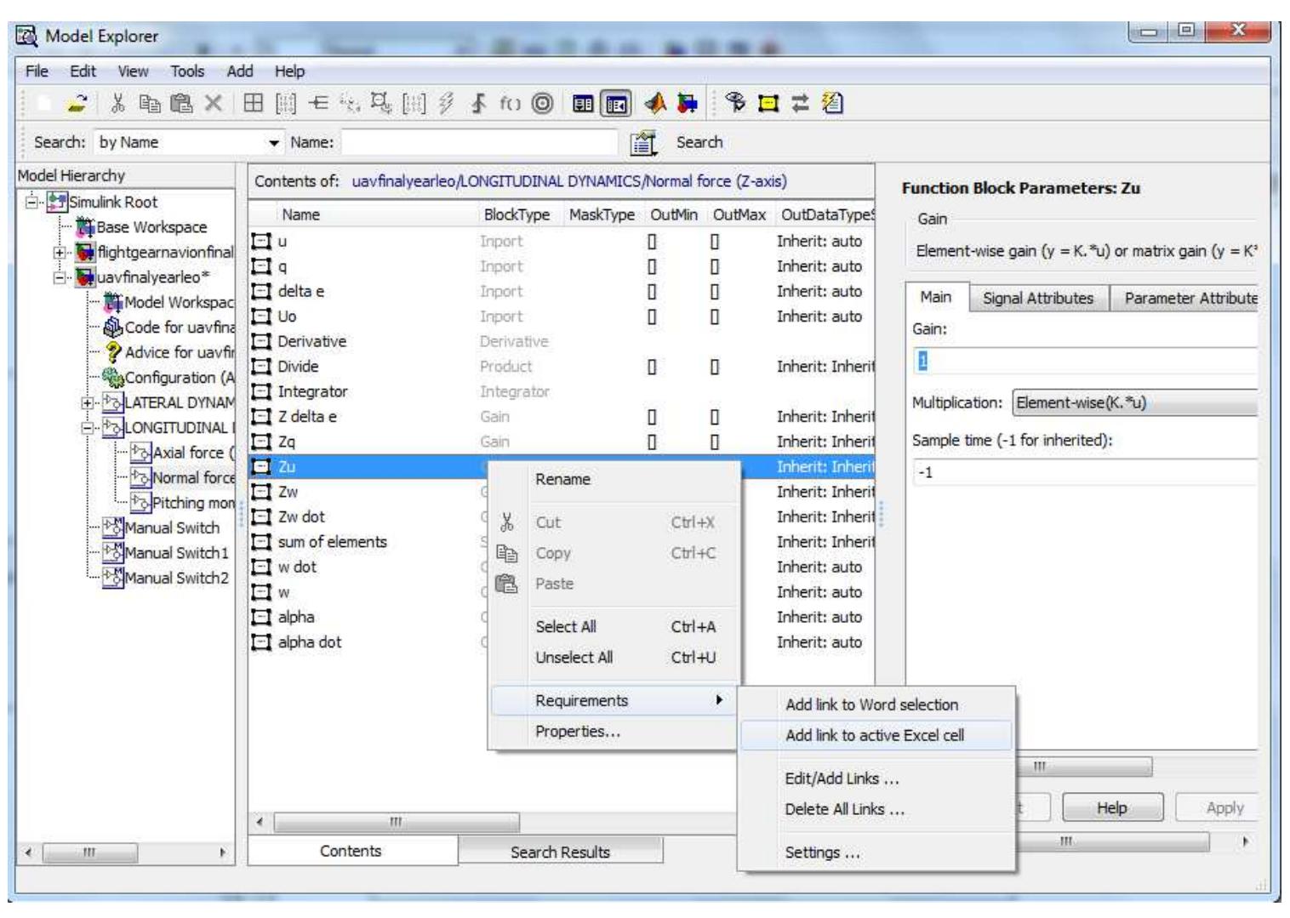Screen dimensions: 1290x918
Task: Click the Simulink library browser icon
Action: pos(688,104)
